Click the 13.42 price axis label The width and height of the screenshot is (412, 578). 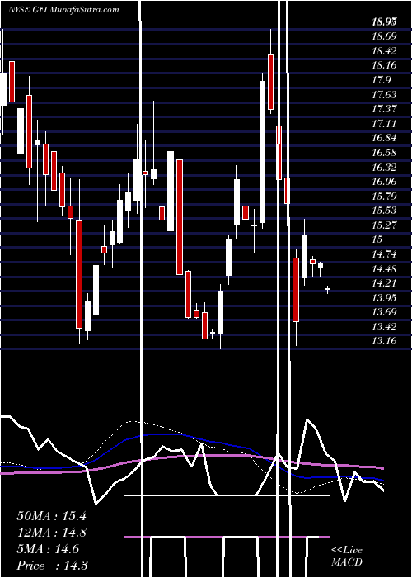384,327
